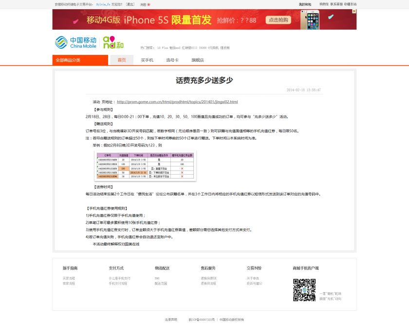Open 退换货原则 footer link
The height and width of the screenshot is (324, 409).
(208, 278)
